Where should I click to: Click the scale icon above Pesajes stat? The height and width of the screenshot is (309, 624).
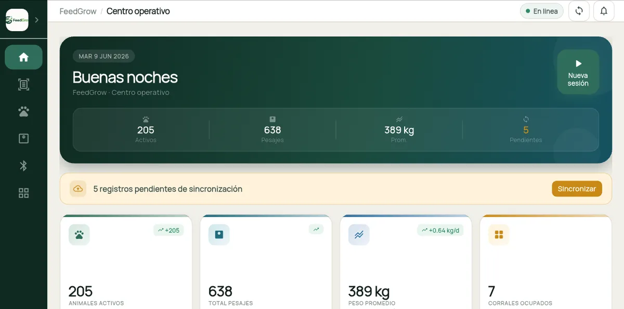[272, 119]
